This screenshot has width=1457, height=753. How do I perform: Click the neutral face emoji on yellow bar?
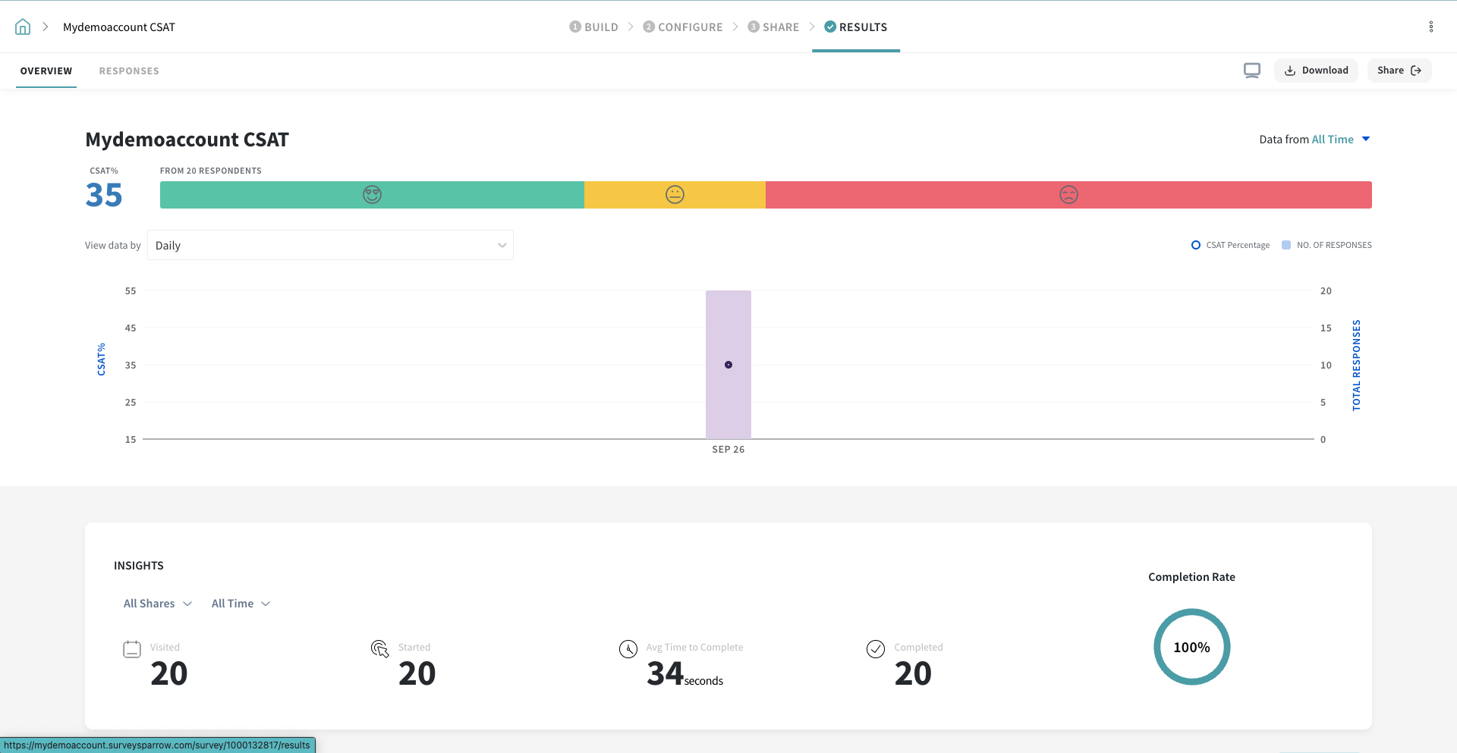(x=675, y=195)
